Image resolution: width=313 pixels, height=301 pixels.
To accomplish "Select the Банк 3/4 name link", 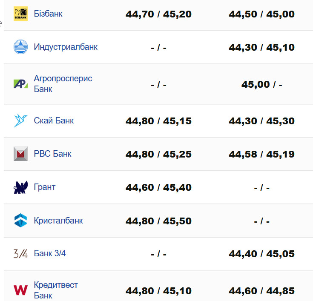I will [50, 254].
